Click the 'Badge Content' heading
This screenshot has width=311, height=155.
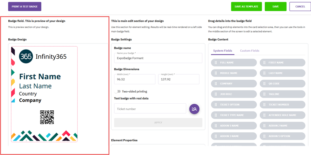pyautogui.click(x=218, y=39)
